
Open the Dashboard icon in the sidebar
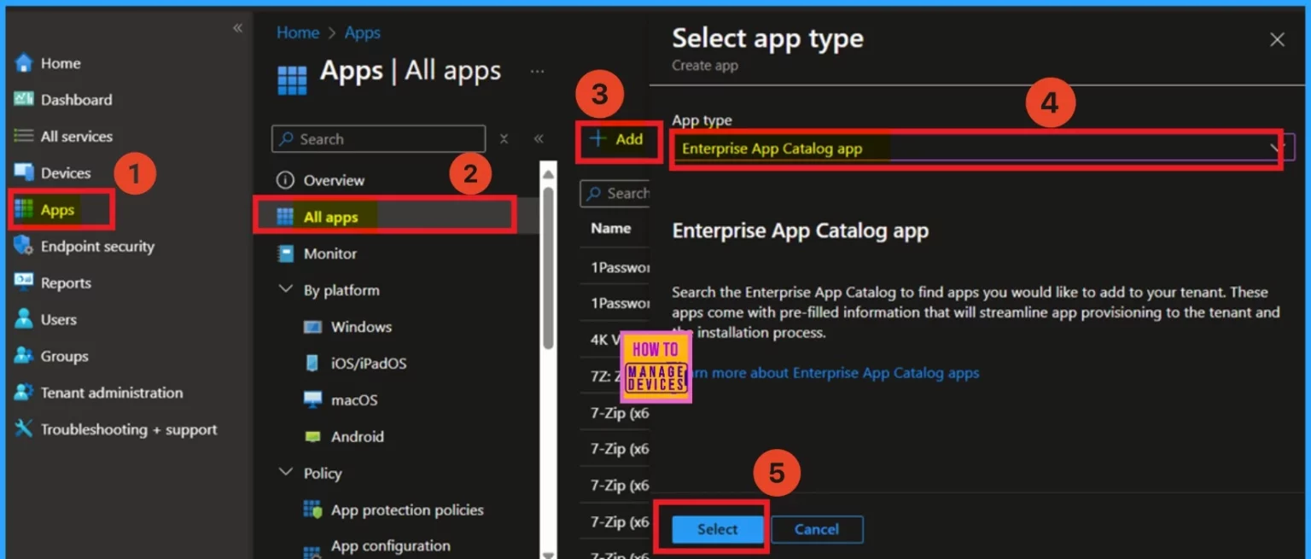pos(24,99)
